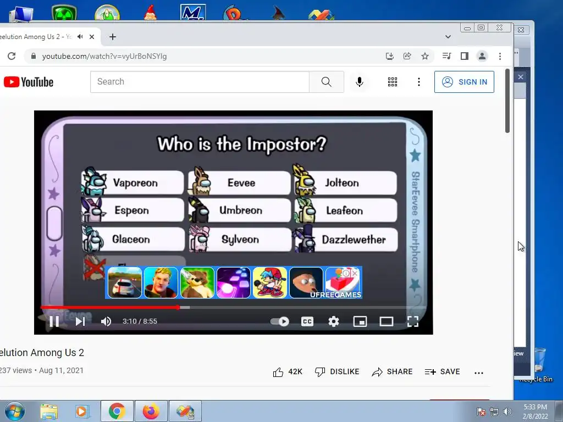Open YouTube settings three-dot menu

tap(418, 82)
